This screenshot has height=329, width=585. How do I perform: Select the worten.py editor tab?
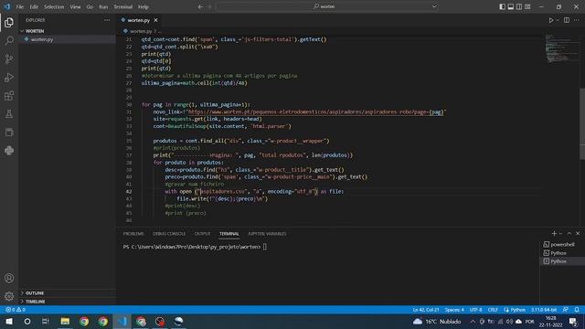pyautogui.click(x=138, y=20)
